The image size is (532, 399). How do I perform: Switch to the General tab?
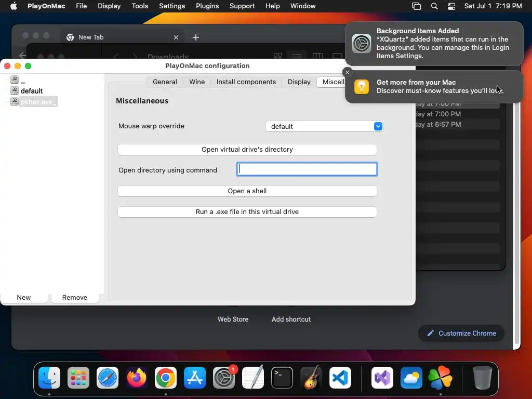(165, 82)
